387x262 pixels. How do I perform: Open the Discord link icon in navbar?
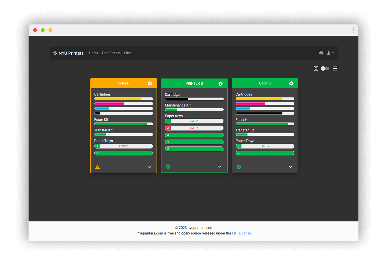point(321,53)
